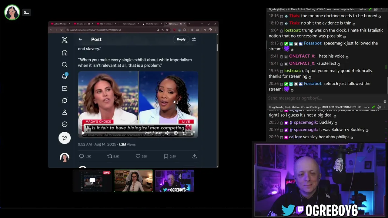388x218 pixels.
Task: Click top-left streamer avatar
Action: (x=12, y=12)
